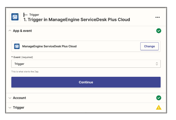Screen dimensions: 176x120
Task: Click the ServiceDesk Plus logo in the header
Action: [x=15, y=17]
